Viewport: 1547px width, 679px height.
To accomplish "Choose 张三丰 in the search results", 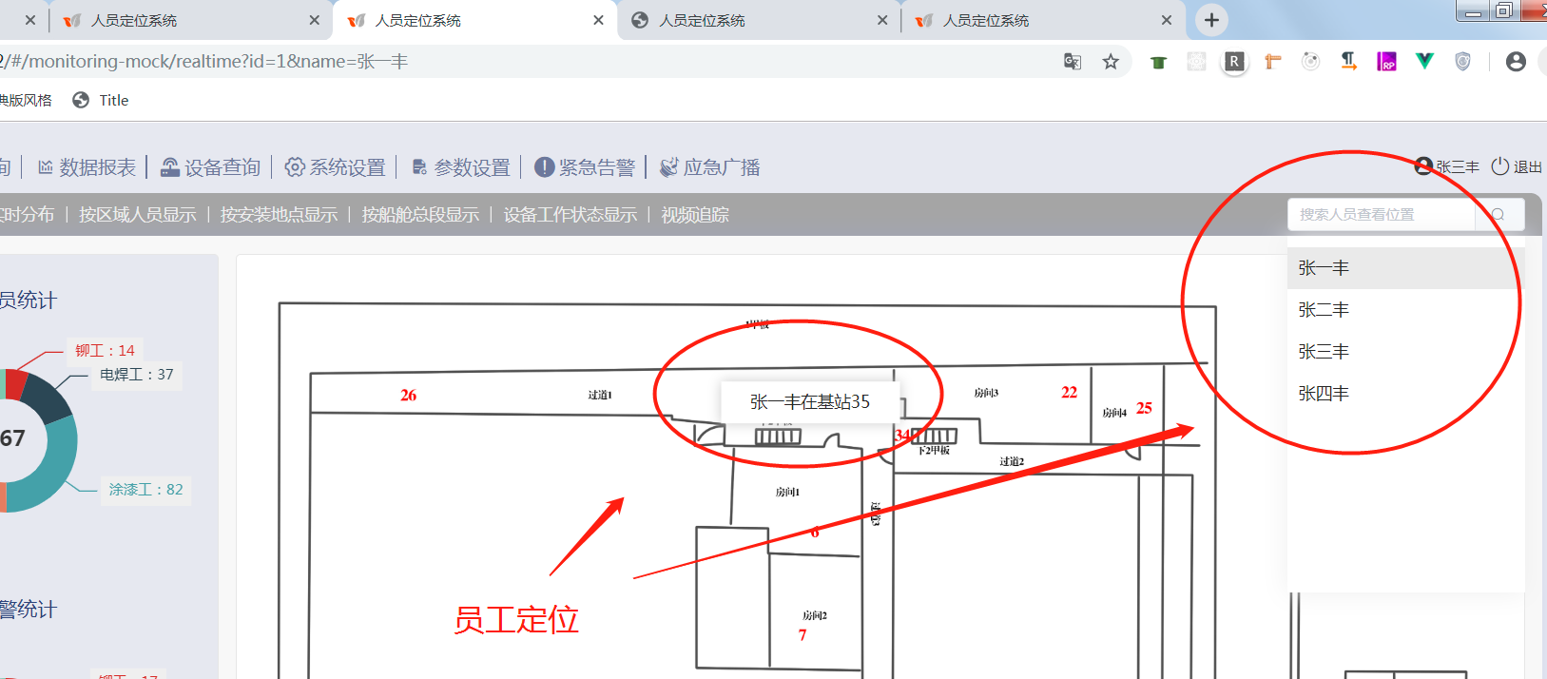I will [x=1324, y=352].
